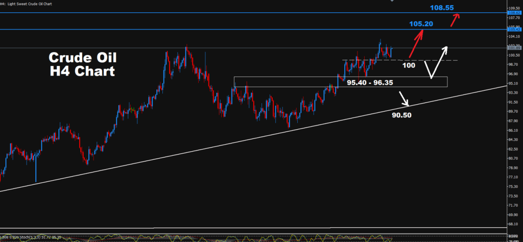Click the '95.40 - 96.35' zone label
This screenshot has width=523, height=242.
click(x=369, y=82)
